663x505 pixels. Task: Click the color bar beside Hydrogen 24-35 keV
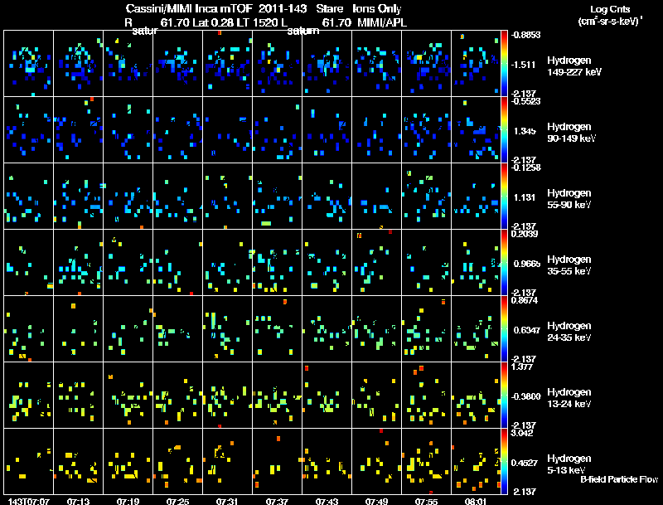click(504, 329)
